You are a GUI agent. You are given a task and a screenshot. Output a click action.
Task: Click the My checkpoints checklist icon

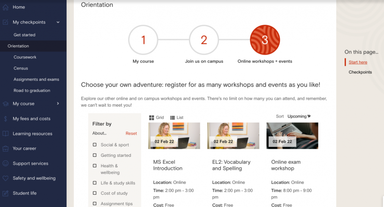pyautogui.click(x=5, y=22)
